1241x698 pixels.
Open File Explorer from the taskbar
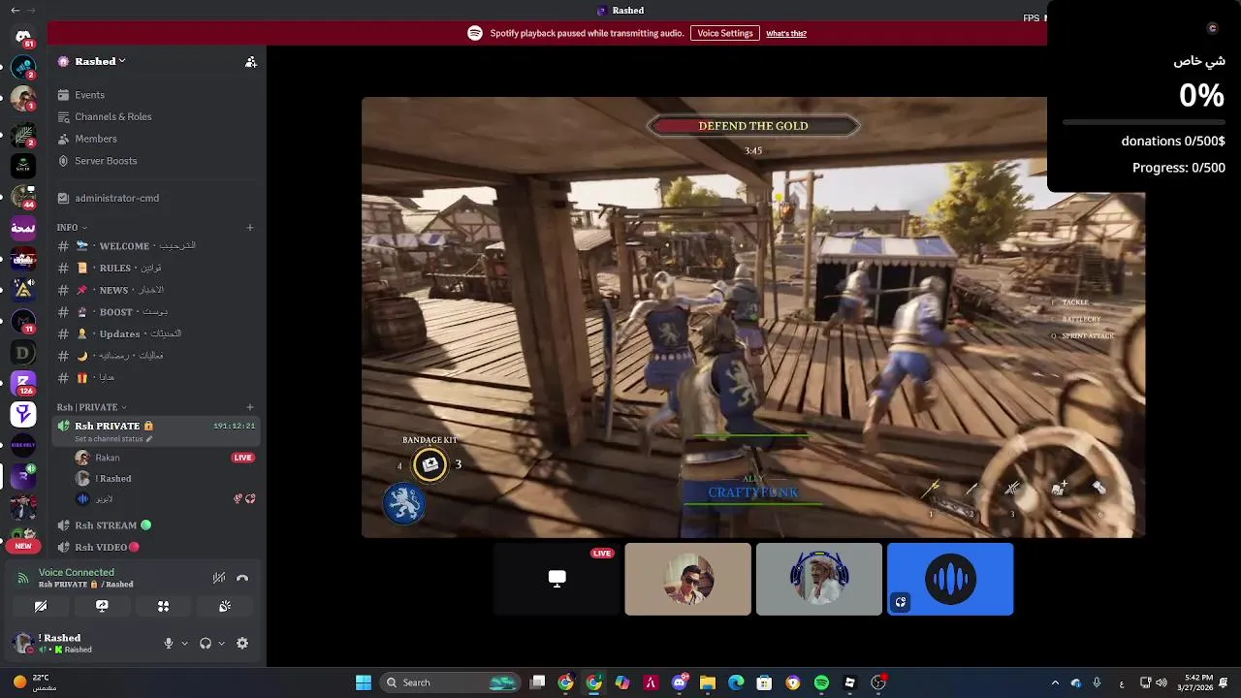(708, 682)
